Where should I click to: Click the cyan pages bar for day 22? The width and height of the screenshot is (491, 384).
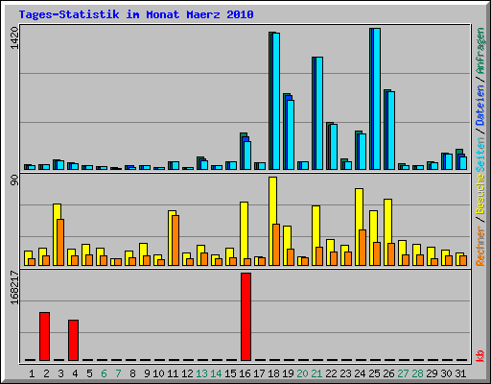pyautogui.click(x=334, y=147)
